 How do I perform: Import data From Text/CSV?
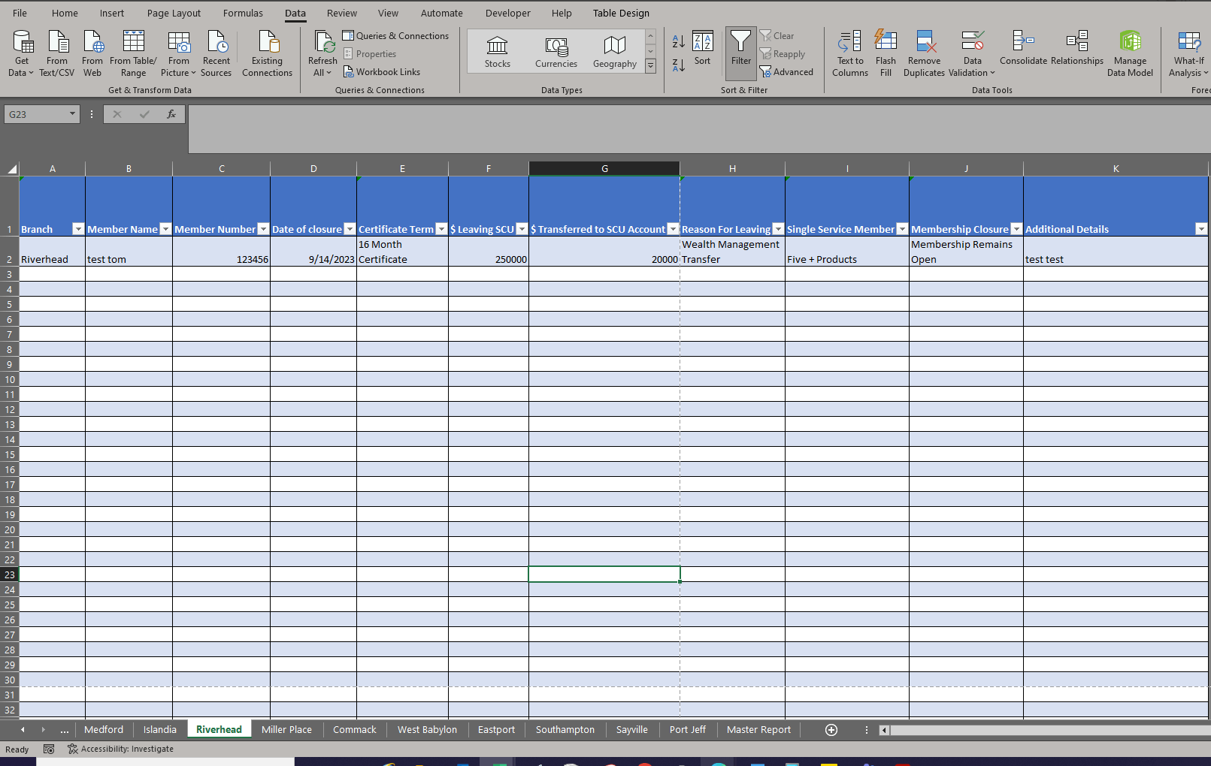pos(57,53)
